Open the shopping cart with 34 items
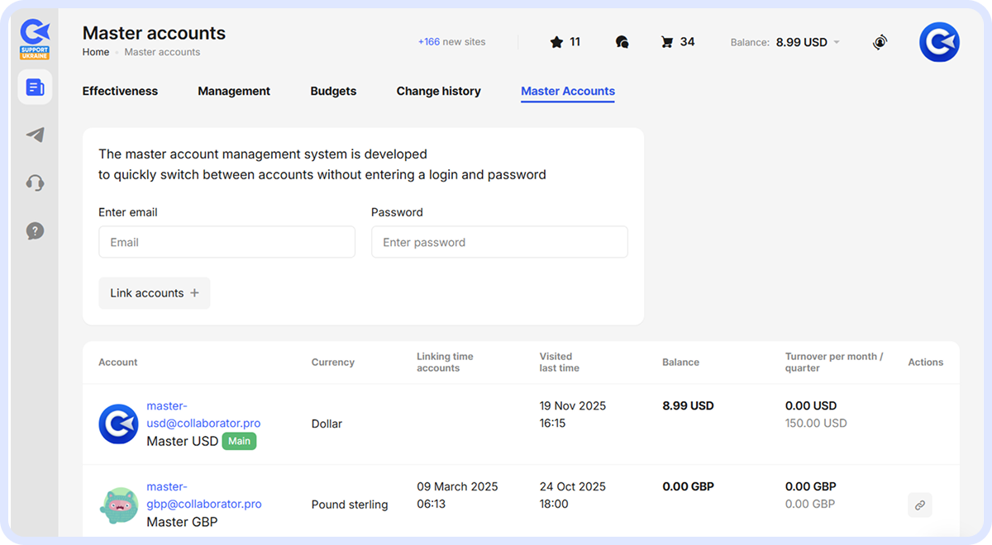Viewport: 992px width, 545px height. click(x=670, y=41)
